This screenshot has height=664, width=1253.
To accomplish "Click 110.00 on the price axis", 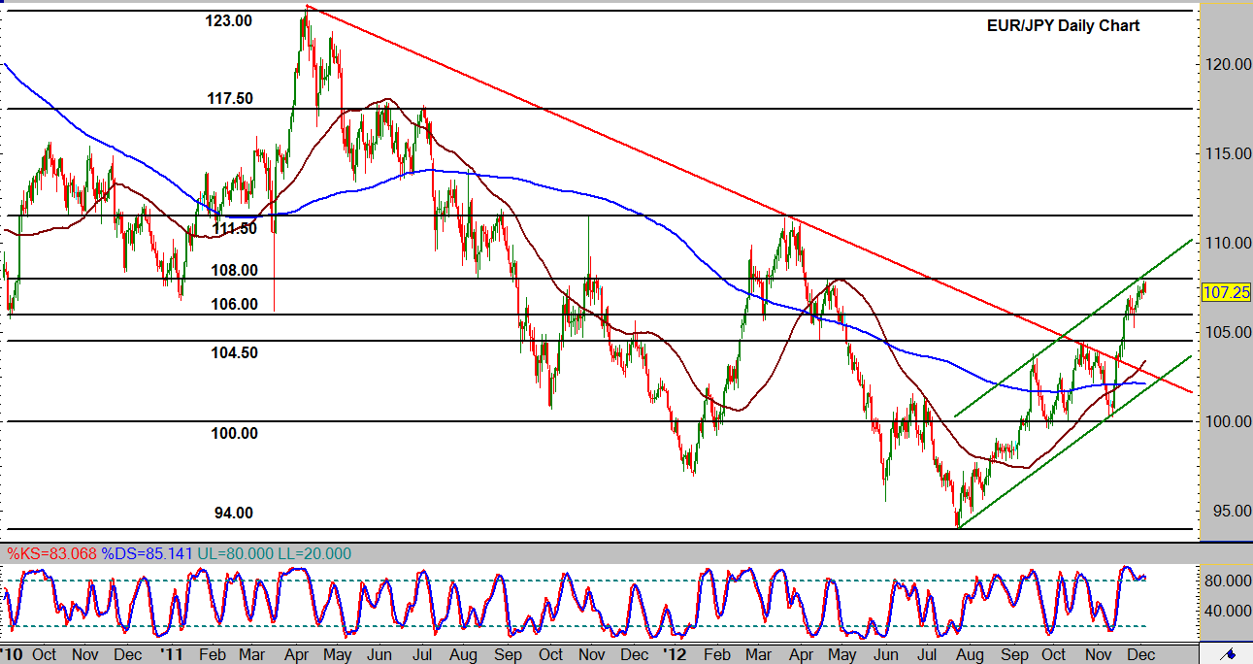I will pos(1226,243).
